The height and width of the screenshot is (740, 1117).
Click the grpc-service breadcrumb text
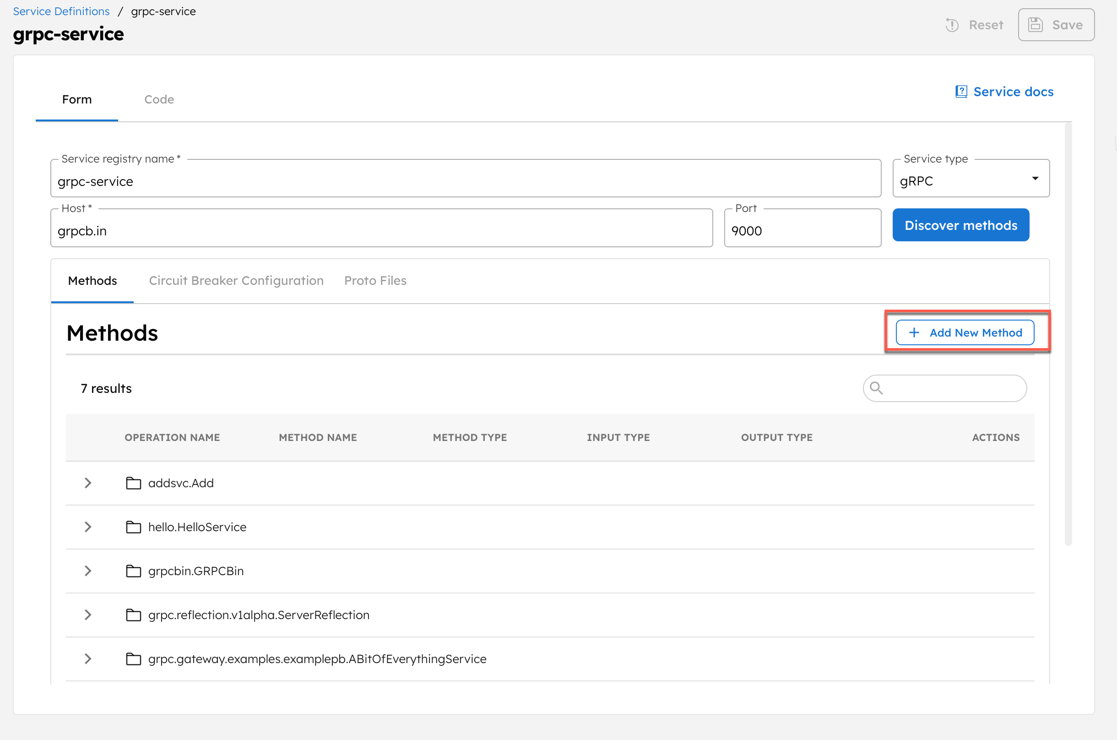(163, 11)
